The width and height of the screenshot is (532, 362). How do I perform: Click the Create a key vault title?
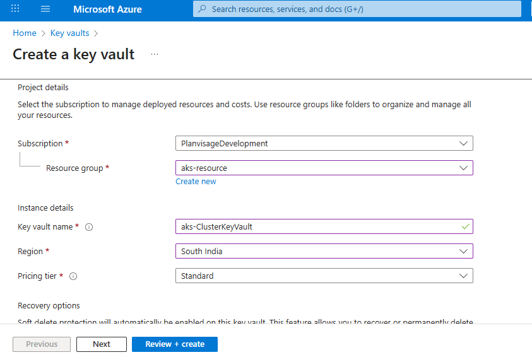[x=74, y=54]
